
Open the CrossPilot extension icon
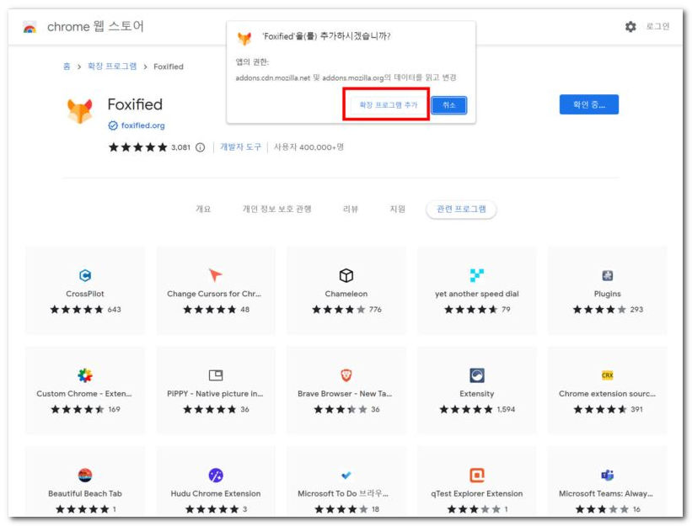pos(85,276)
